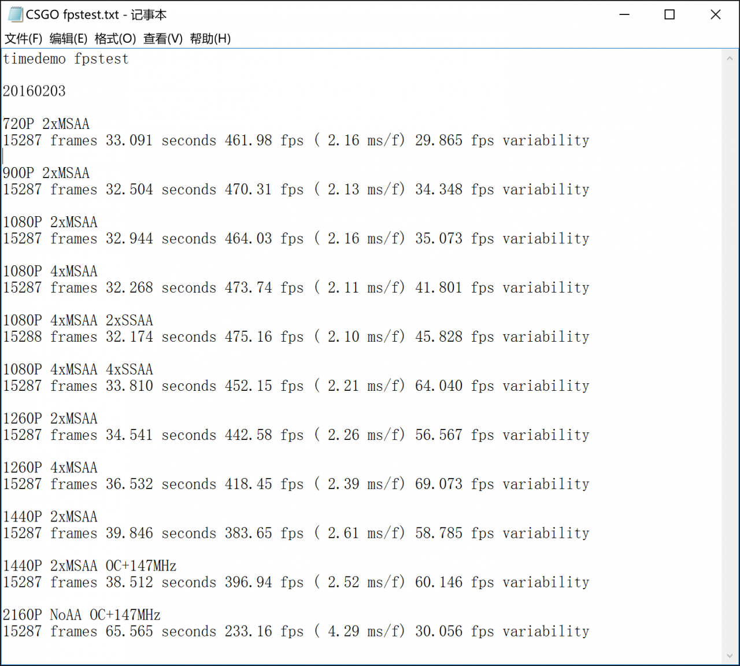
Task: Click the '15288' frames count
Action: [x=23, y=337]
